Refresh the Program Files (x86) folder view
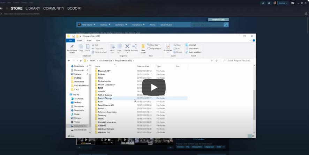The height and width of the screenshot is (155, 309). pyautogui.click(x=216, y=61)
